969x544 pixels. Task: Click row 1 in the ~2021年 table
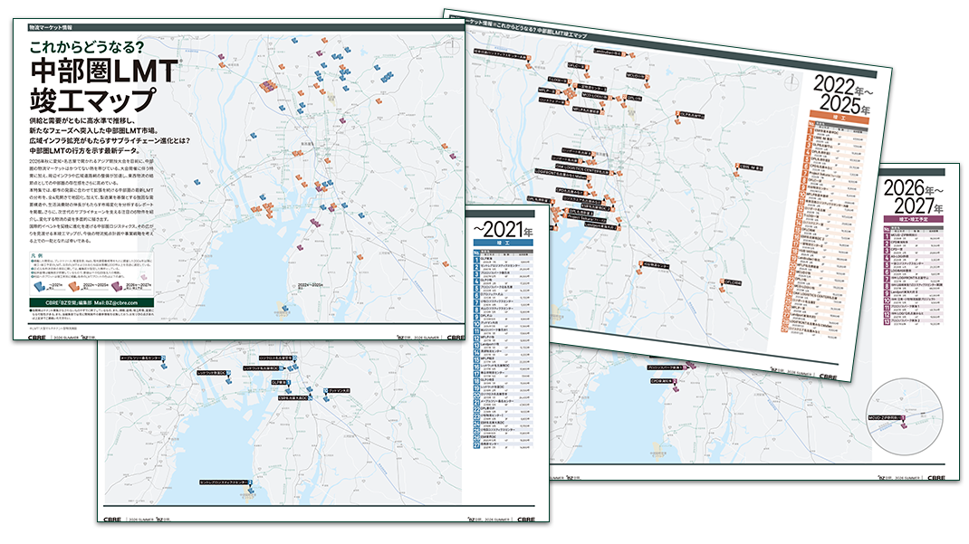[503, 261]
